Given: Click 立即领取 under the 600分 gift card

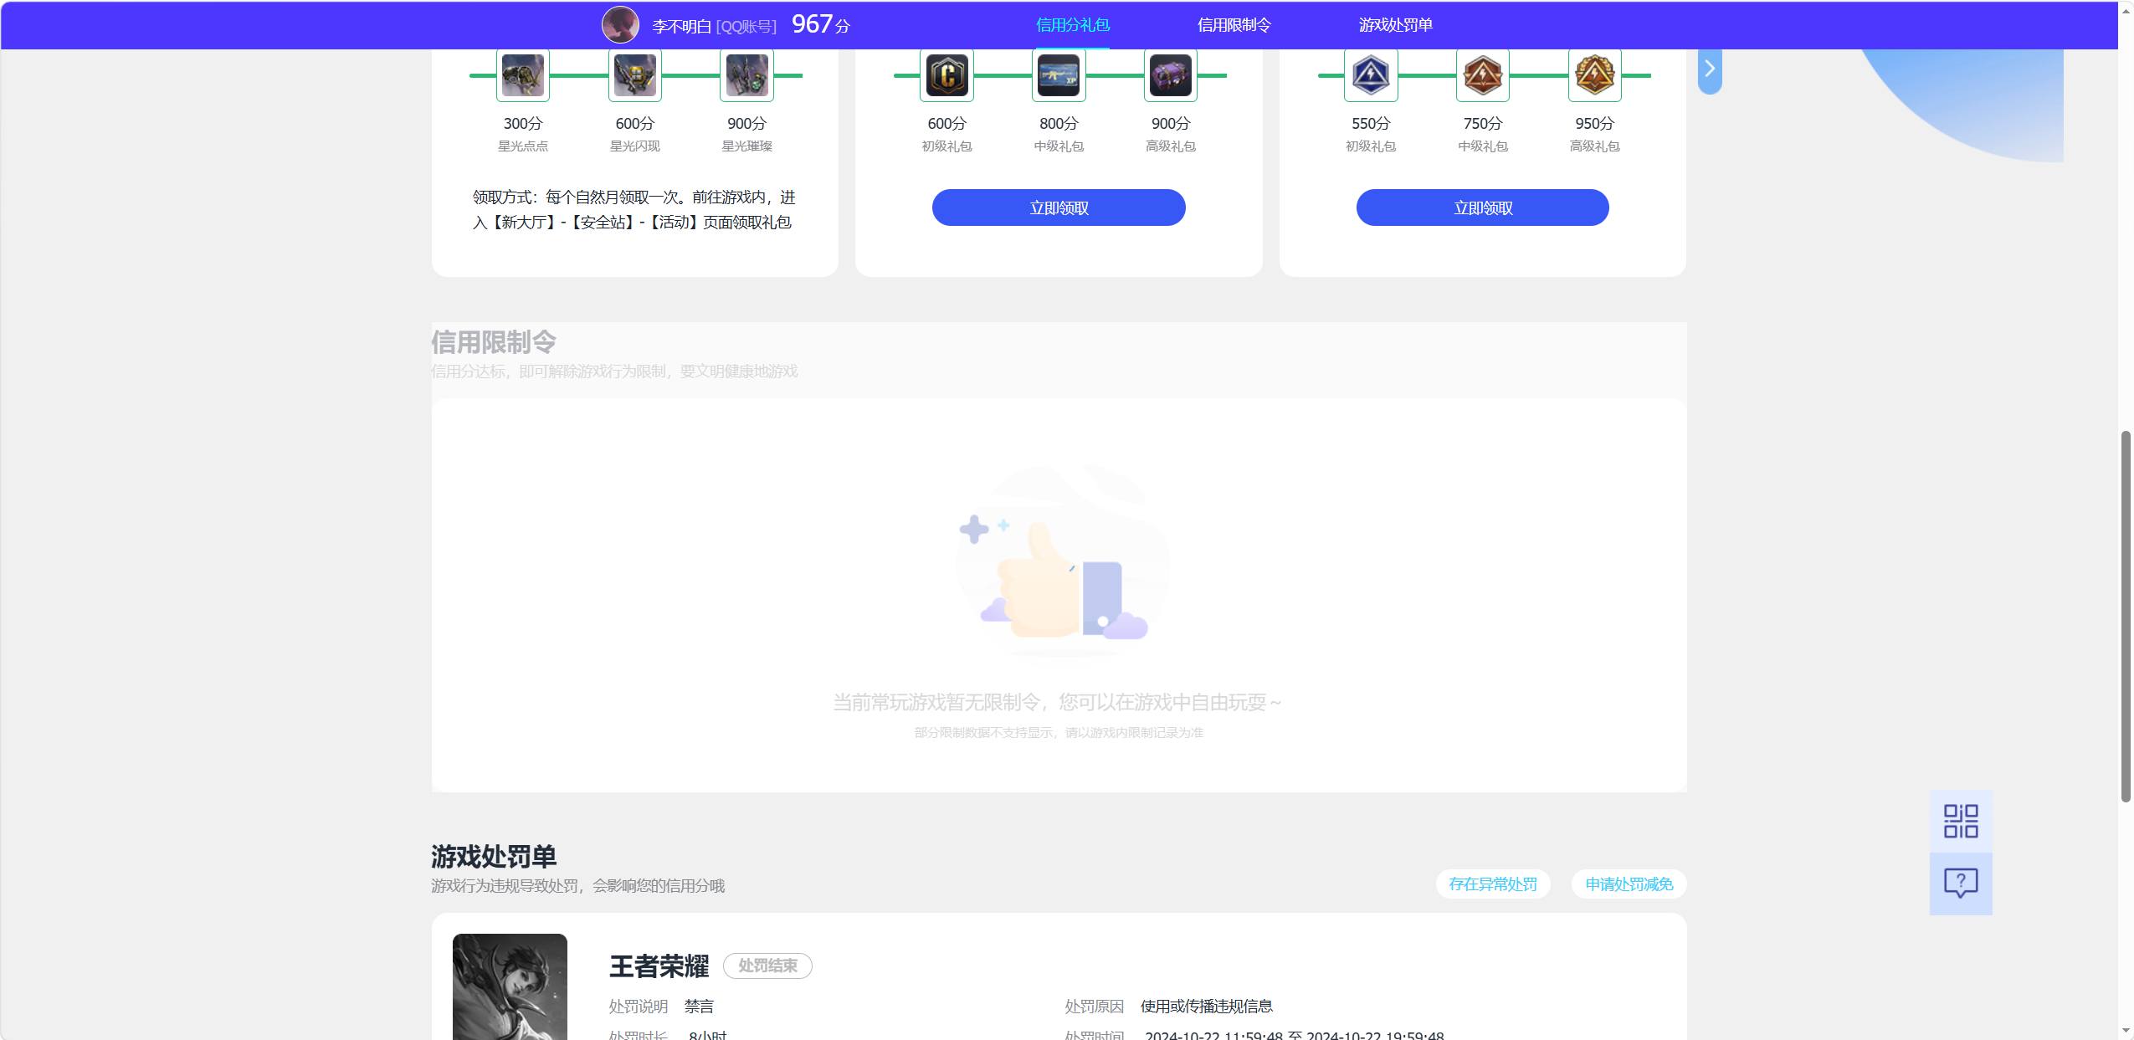Looking at the screenshot, I should point(1059,207).
